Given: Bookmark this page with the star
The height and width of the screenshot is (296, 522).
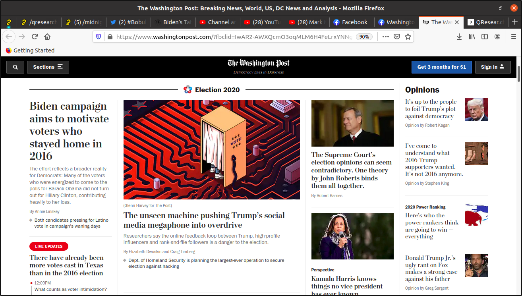Looking at the screenshot, I should point(408,37).
